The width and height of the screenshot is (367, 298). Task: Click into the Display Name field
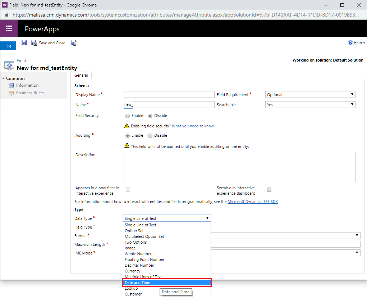(x=169, y=95)
